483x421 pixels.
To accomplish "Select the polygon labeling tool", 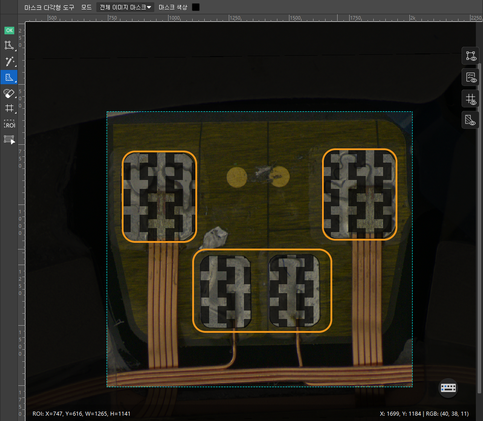I will pos(9,45).
